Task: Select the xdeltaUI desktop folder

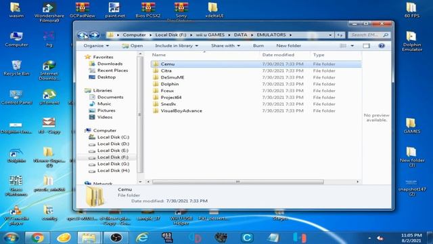Action: [214, 10]
